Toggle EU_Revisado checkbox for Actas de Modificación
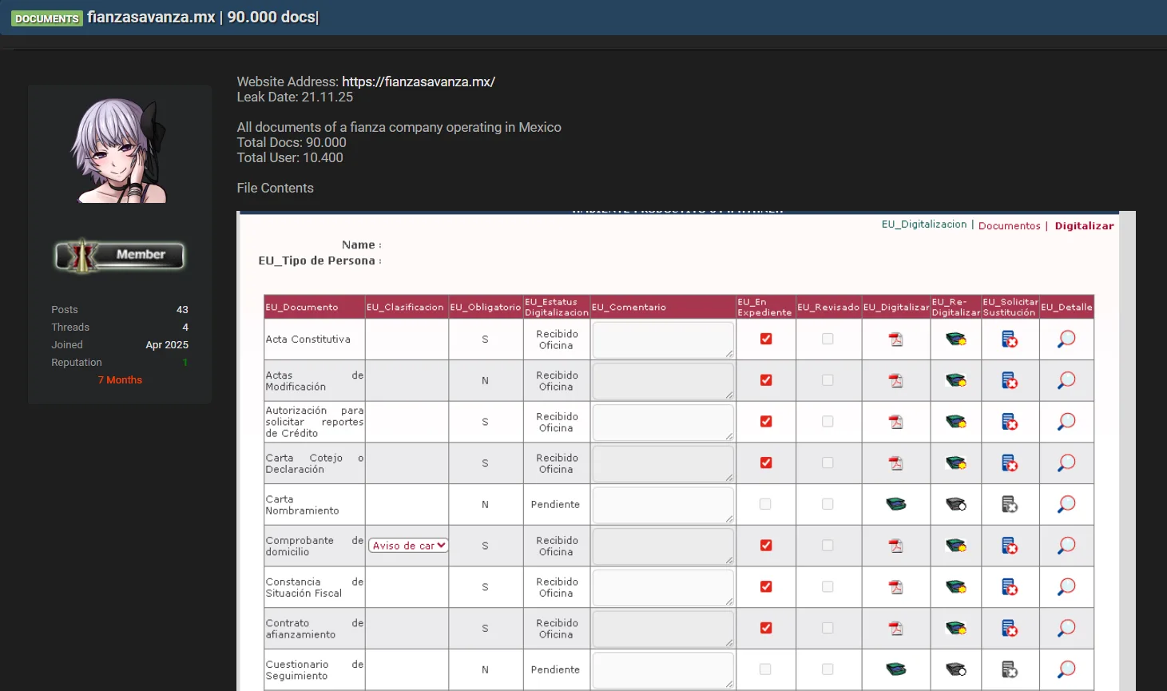This screenshot has width=1167, height=691. (x=828, y=380)
